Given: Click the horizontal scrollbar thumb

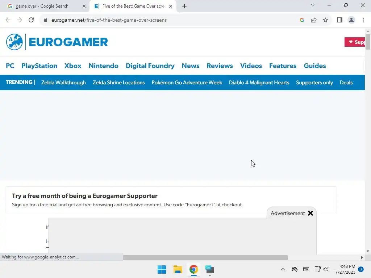Looking at the screenshot, I should [205, 257].
